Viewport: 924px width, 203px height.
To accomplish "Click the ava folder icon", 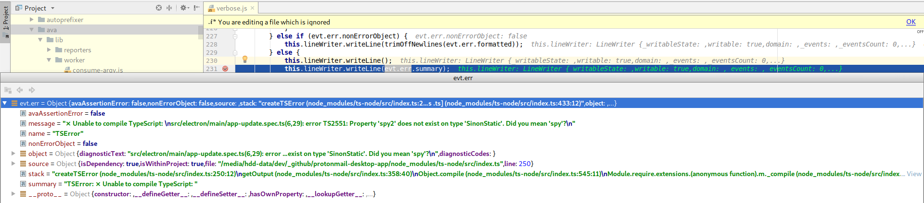I will tap(41, 30).
